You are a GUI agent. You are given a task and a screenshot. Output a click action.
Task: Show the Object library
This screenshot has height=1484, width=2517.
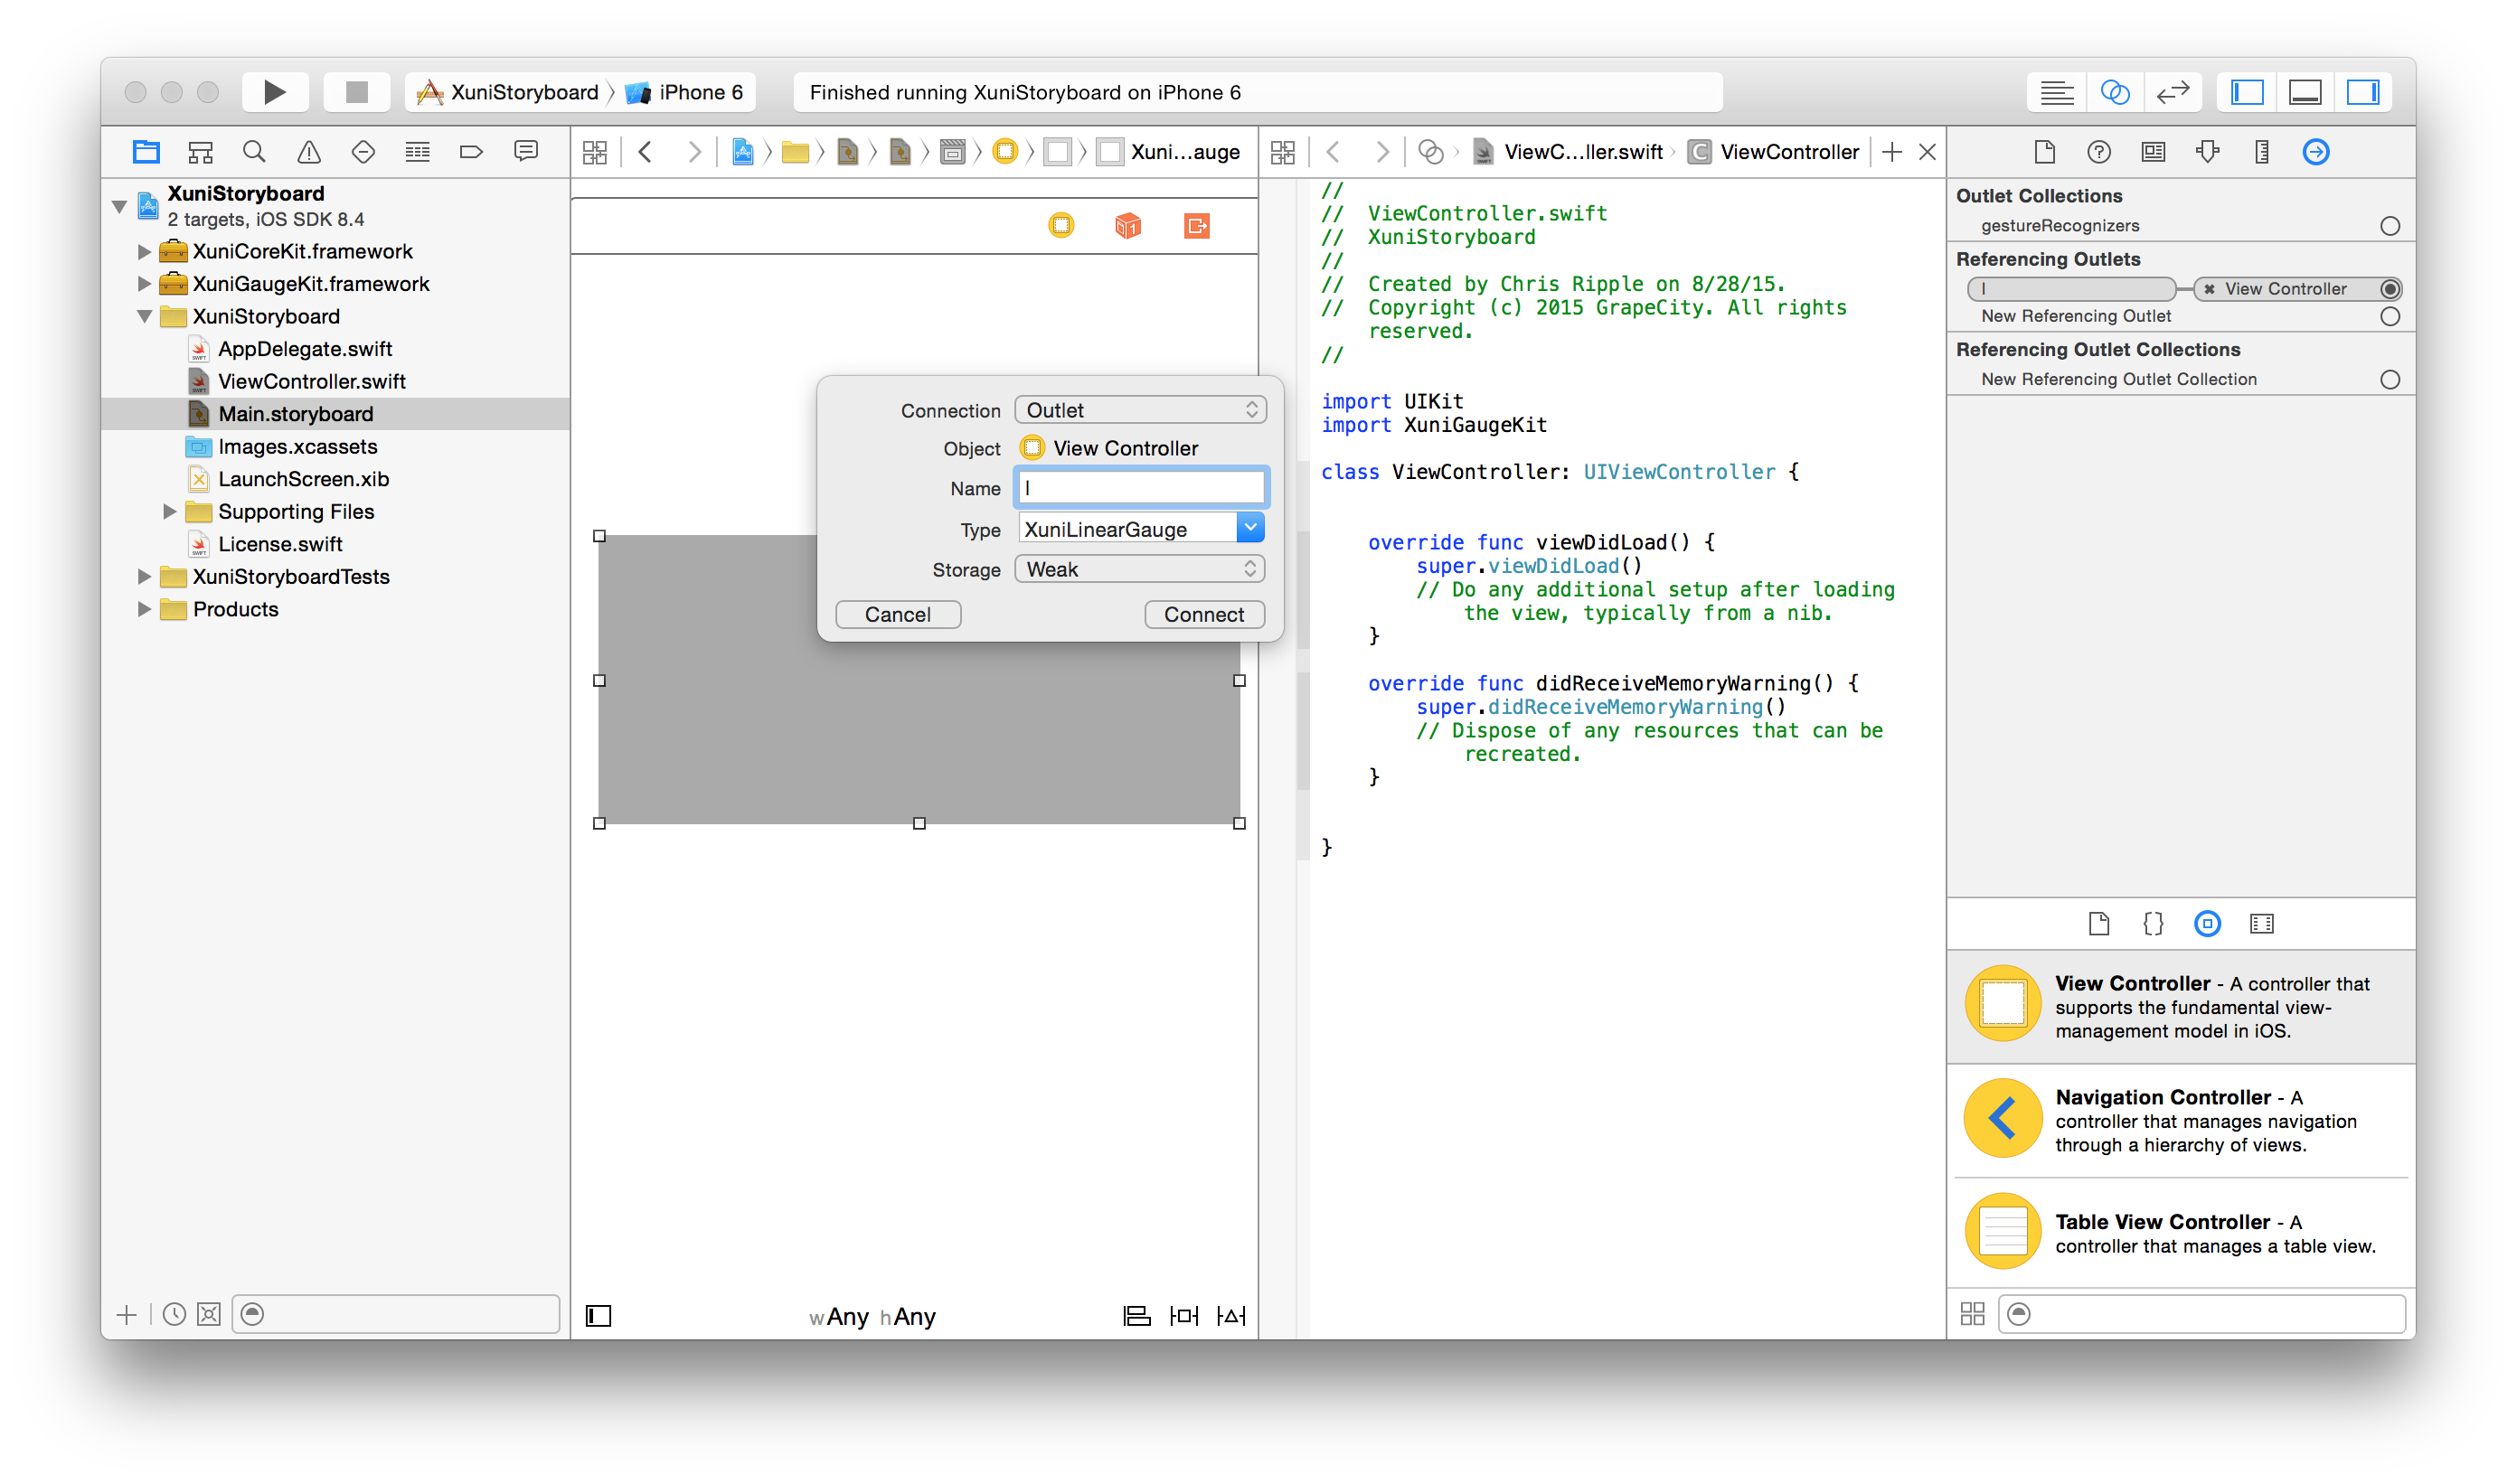pos(2207,923)
